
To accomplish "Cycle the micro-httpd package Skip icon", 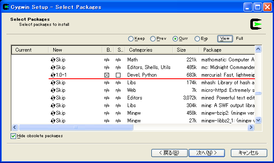I will (53, 91).
